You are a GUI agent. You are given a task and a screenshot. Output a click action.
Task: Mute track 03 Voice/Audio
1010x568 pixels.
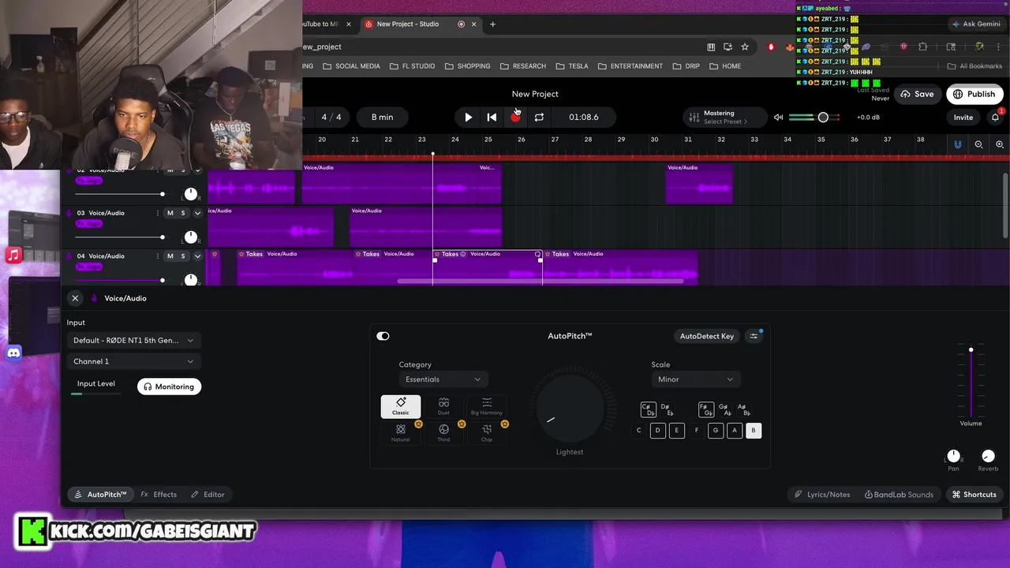click(x=170, y=213)
